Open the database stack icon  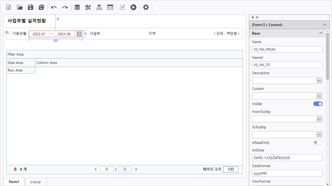point(77,7)
